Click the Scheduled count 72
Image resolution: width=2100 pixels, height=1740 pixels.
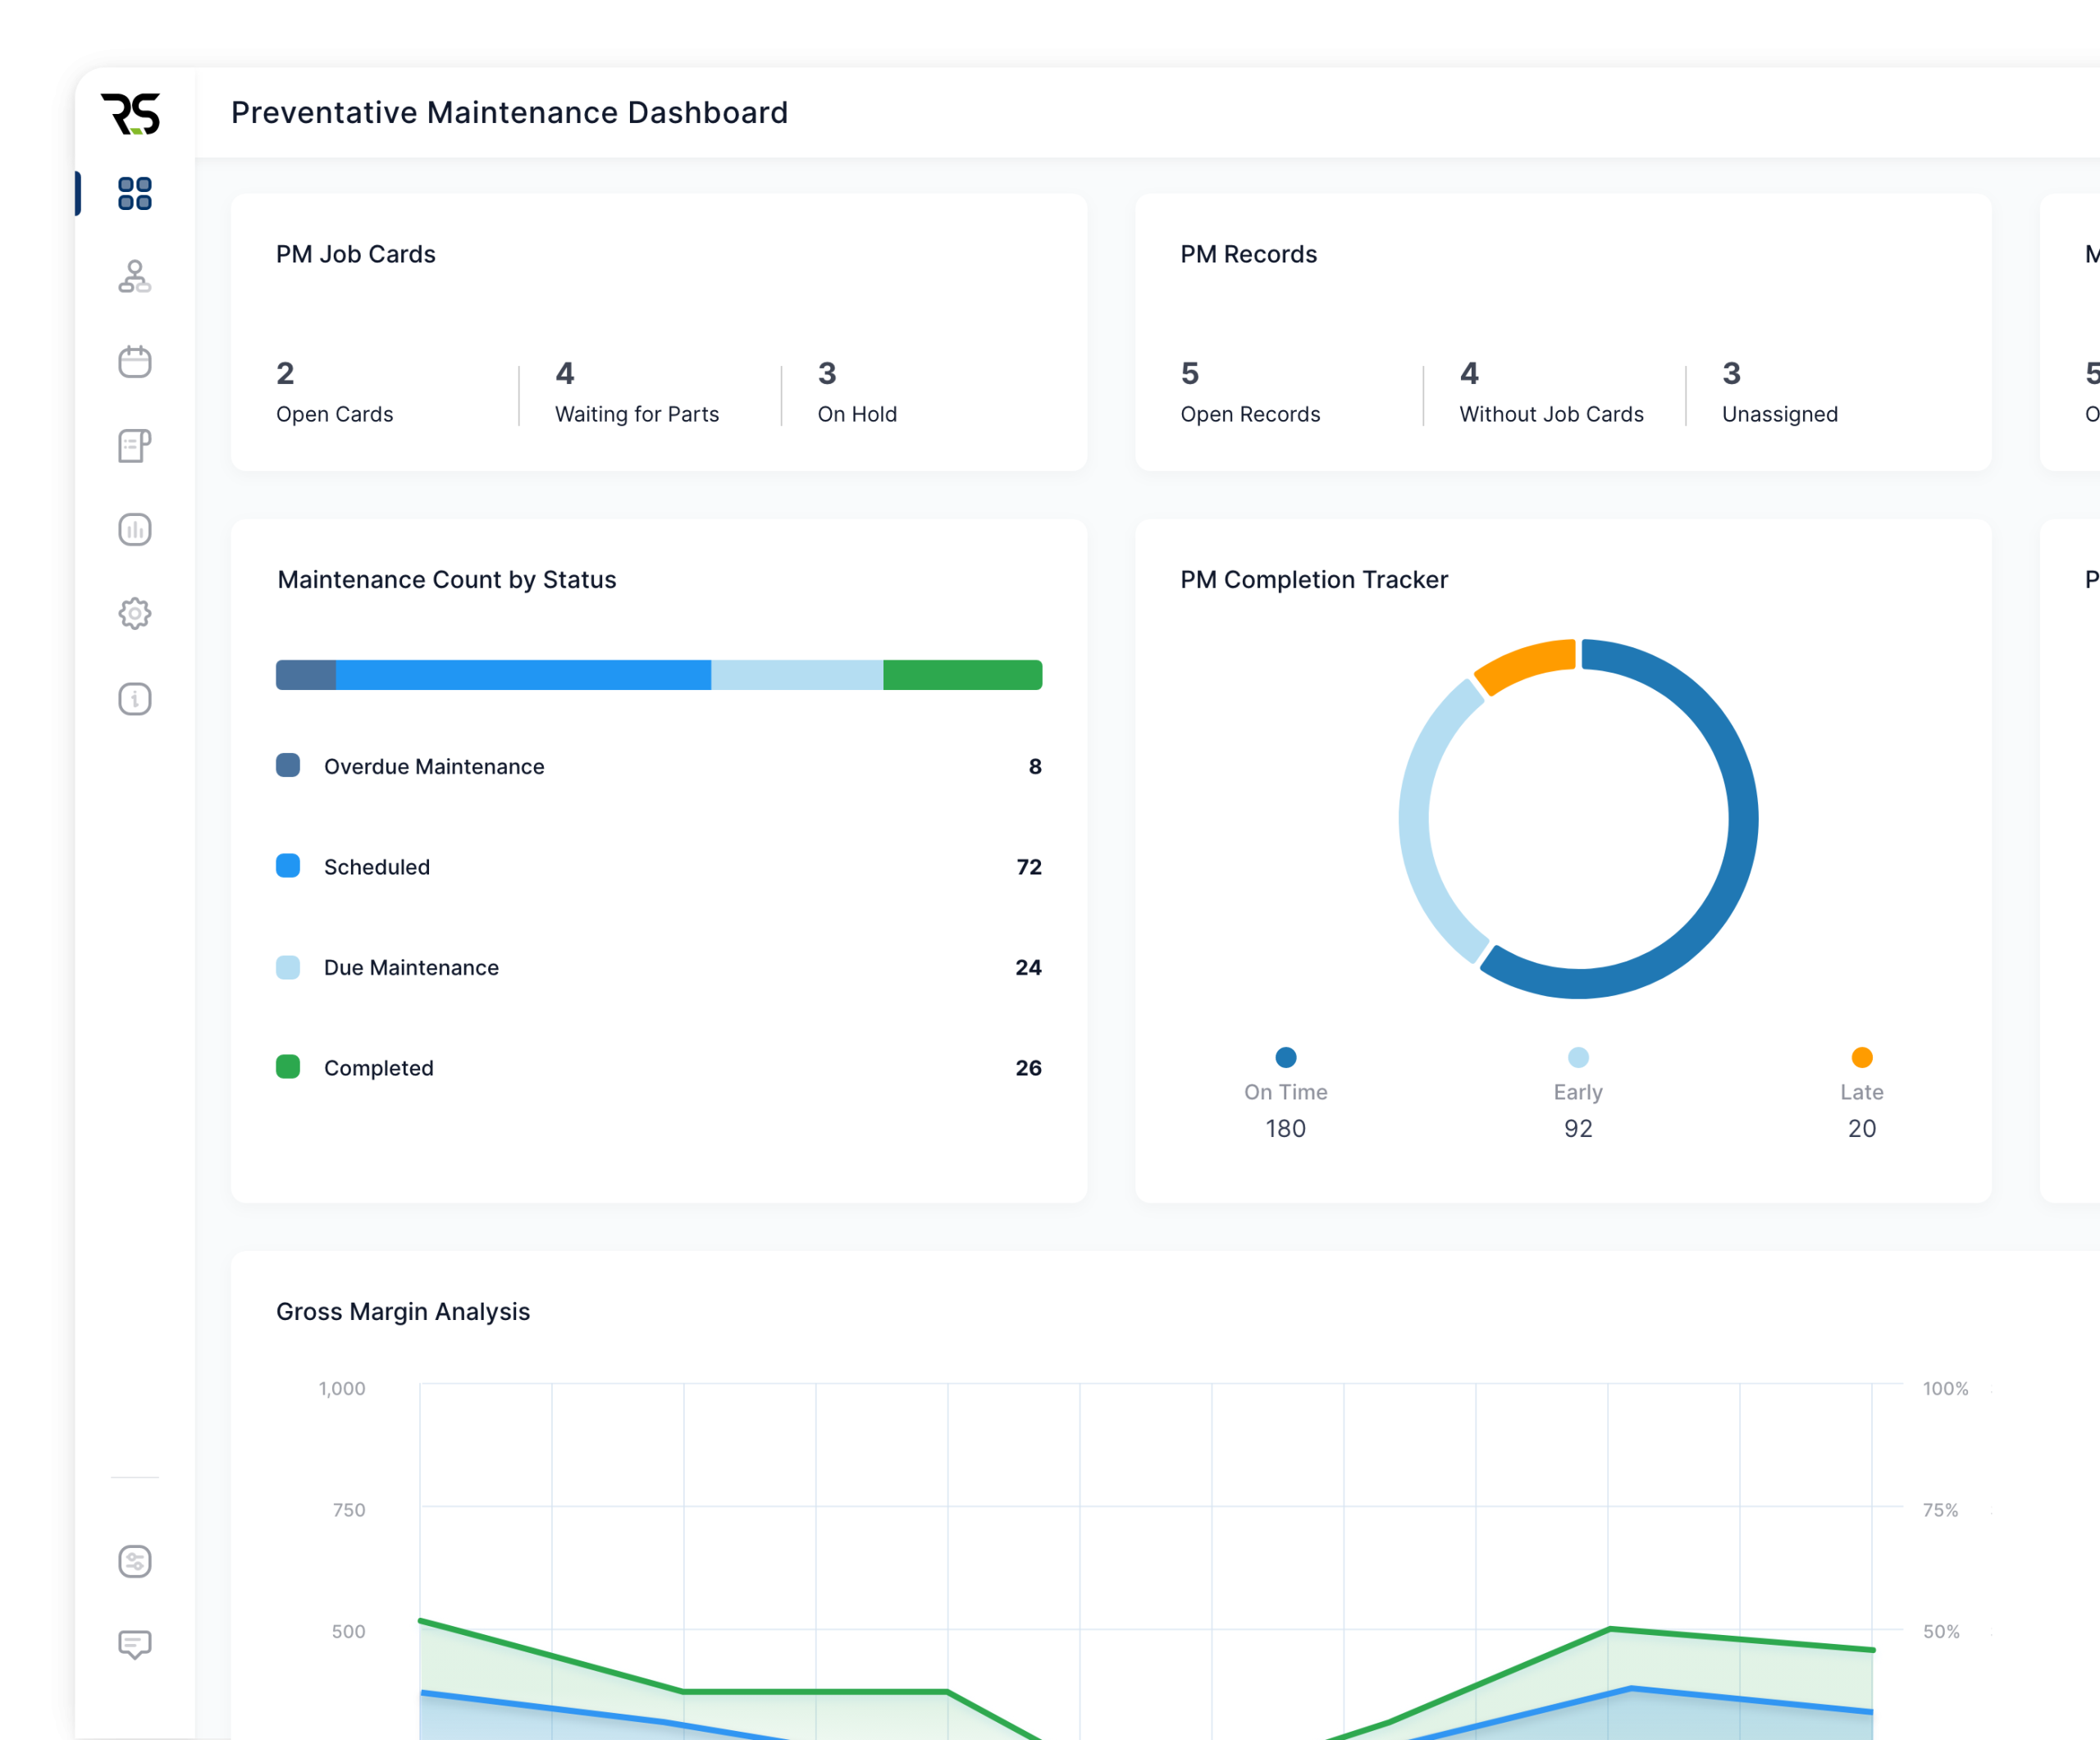(1029, 867)
